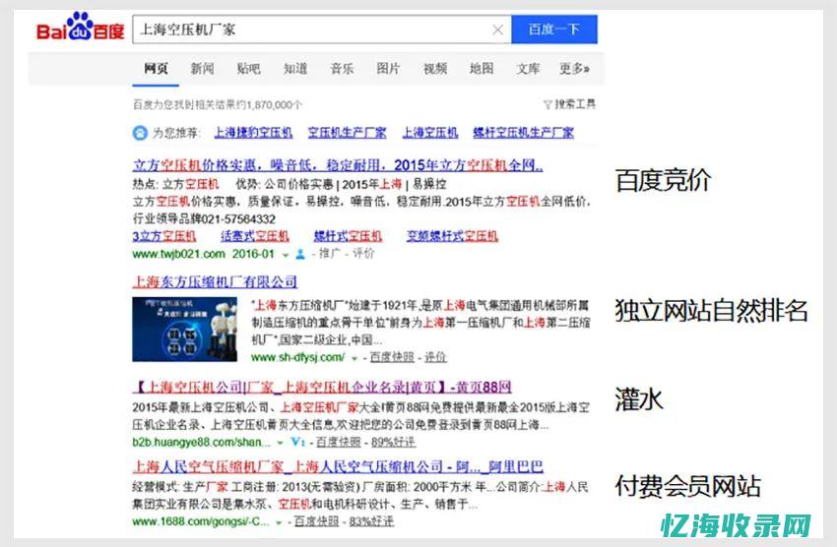Open the 3立方空压机 sublink

[x=164, y=236]
